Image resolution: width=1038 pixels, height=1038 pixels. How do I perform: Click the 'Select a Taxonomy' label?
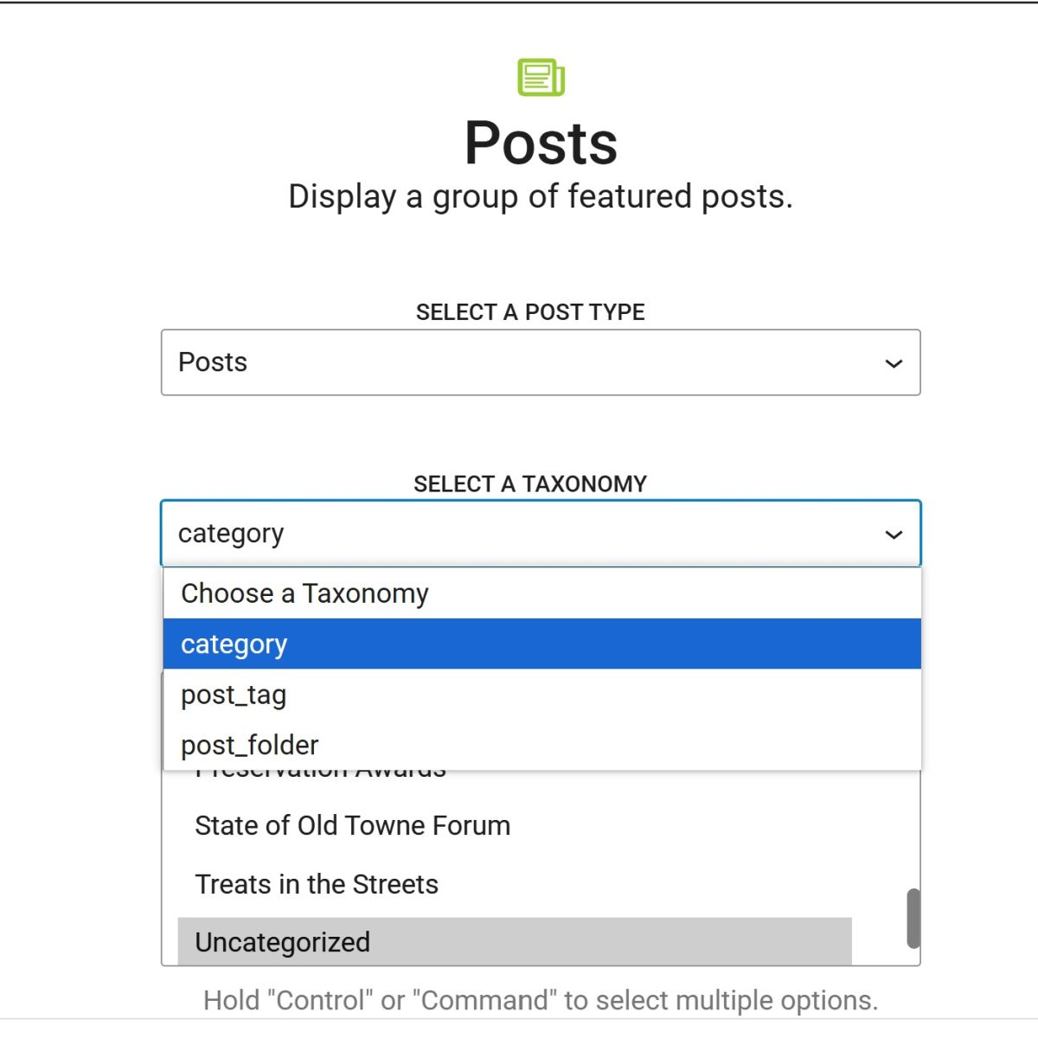pos(530,484)
